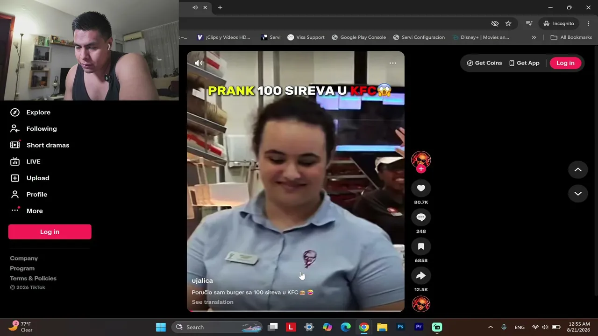Follow the creator with the plus badge

(421, 169)
